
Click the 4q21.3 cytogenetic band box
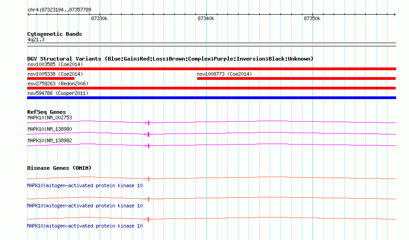click(x=211, y=45)
